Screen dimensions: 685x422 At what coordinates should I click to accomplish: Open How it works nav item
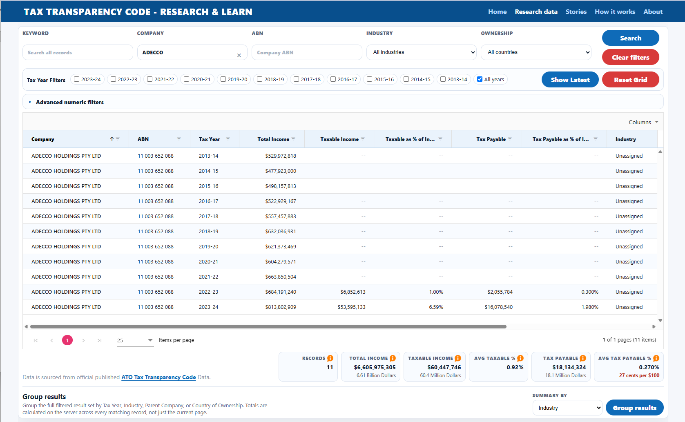[615, 12]
